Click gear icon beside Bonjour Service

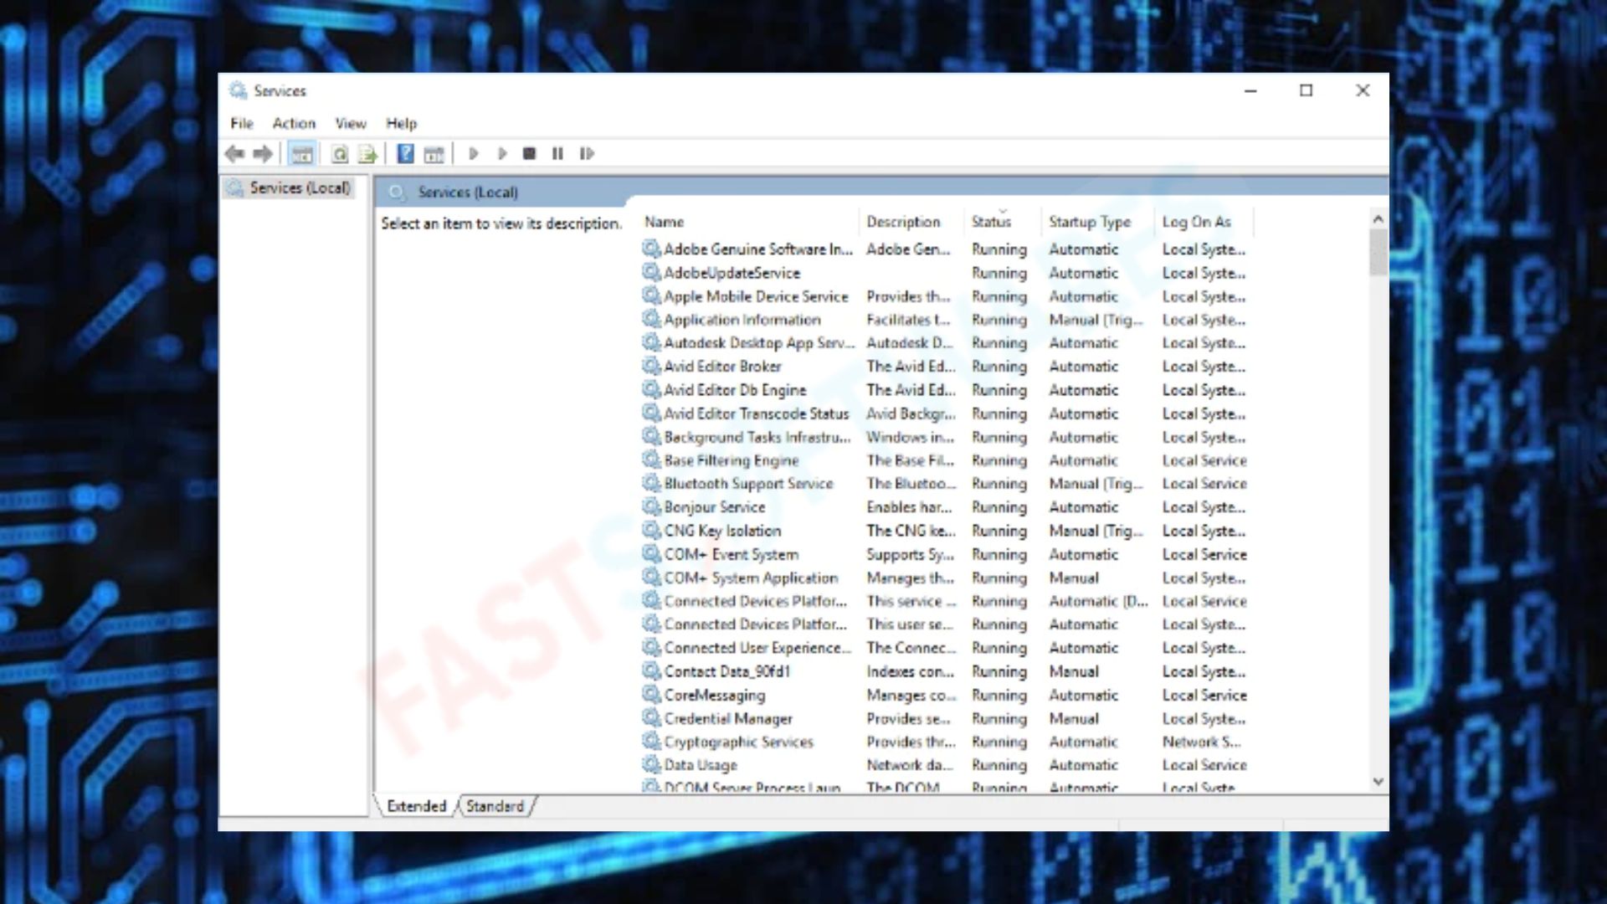coord(651,506)
